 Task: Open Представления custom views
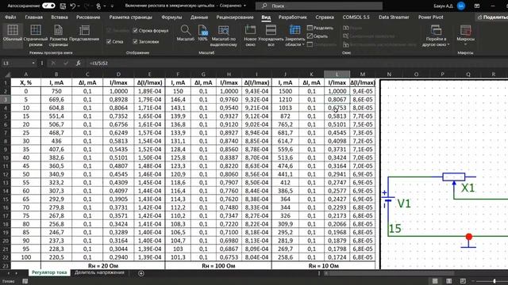coord(84,33)
